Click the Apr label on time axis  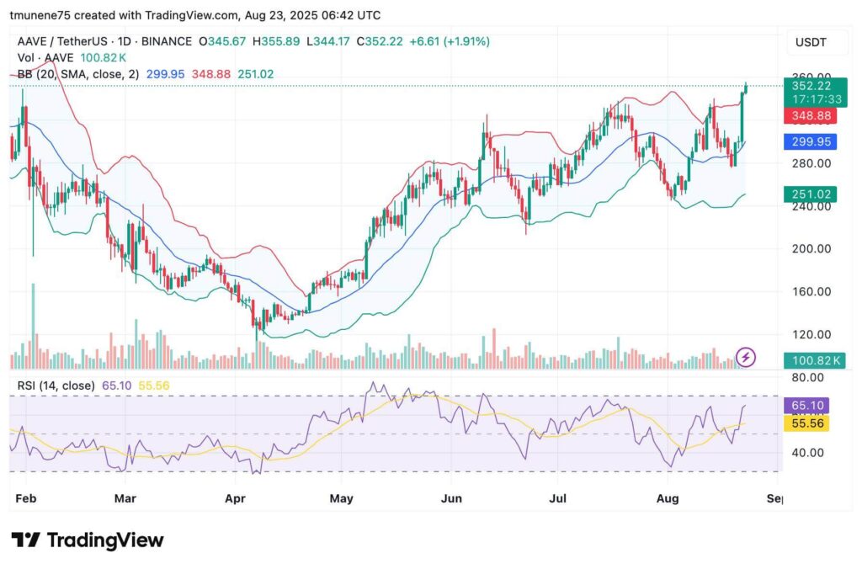(236, 498)
